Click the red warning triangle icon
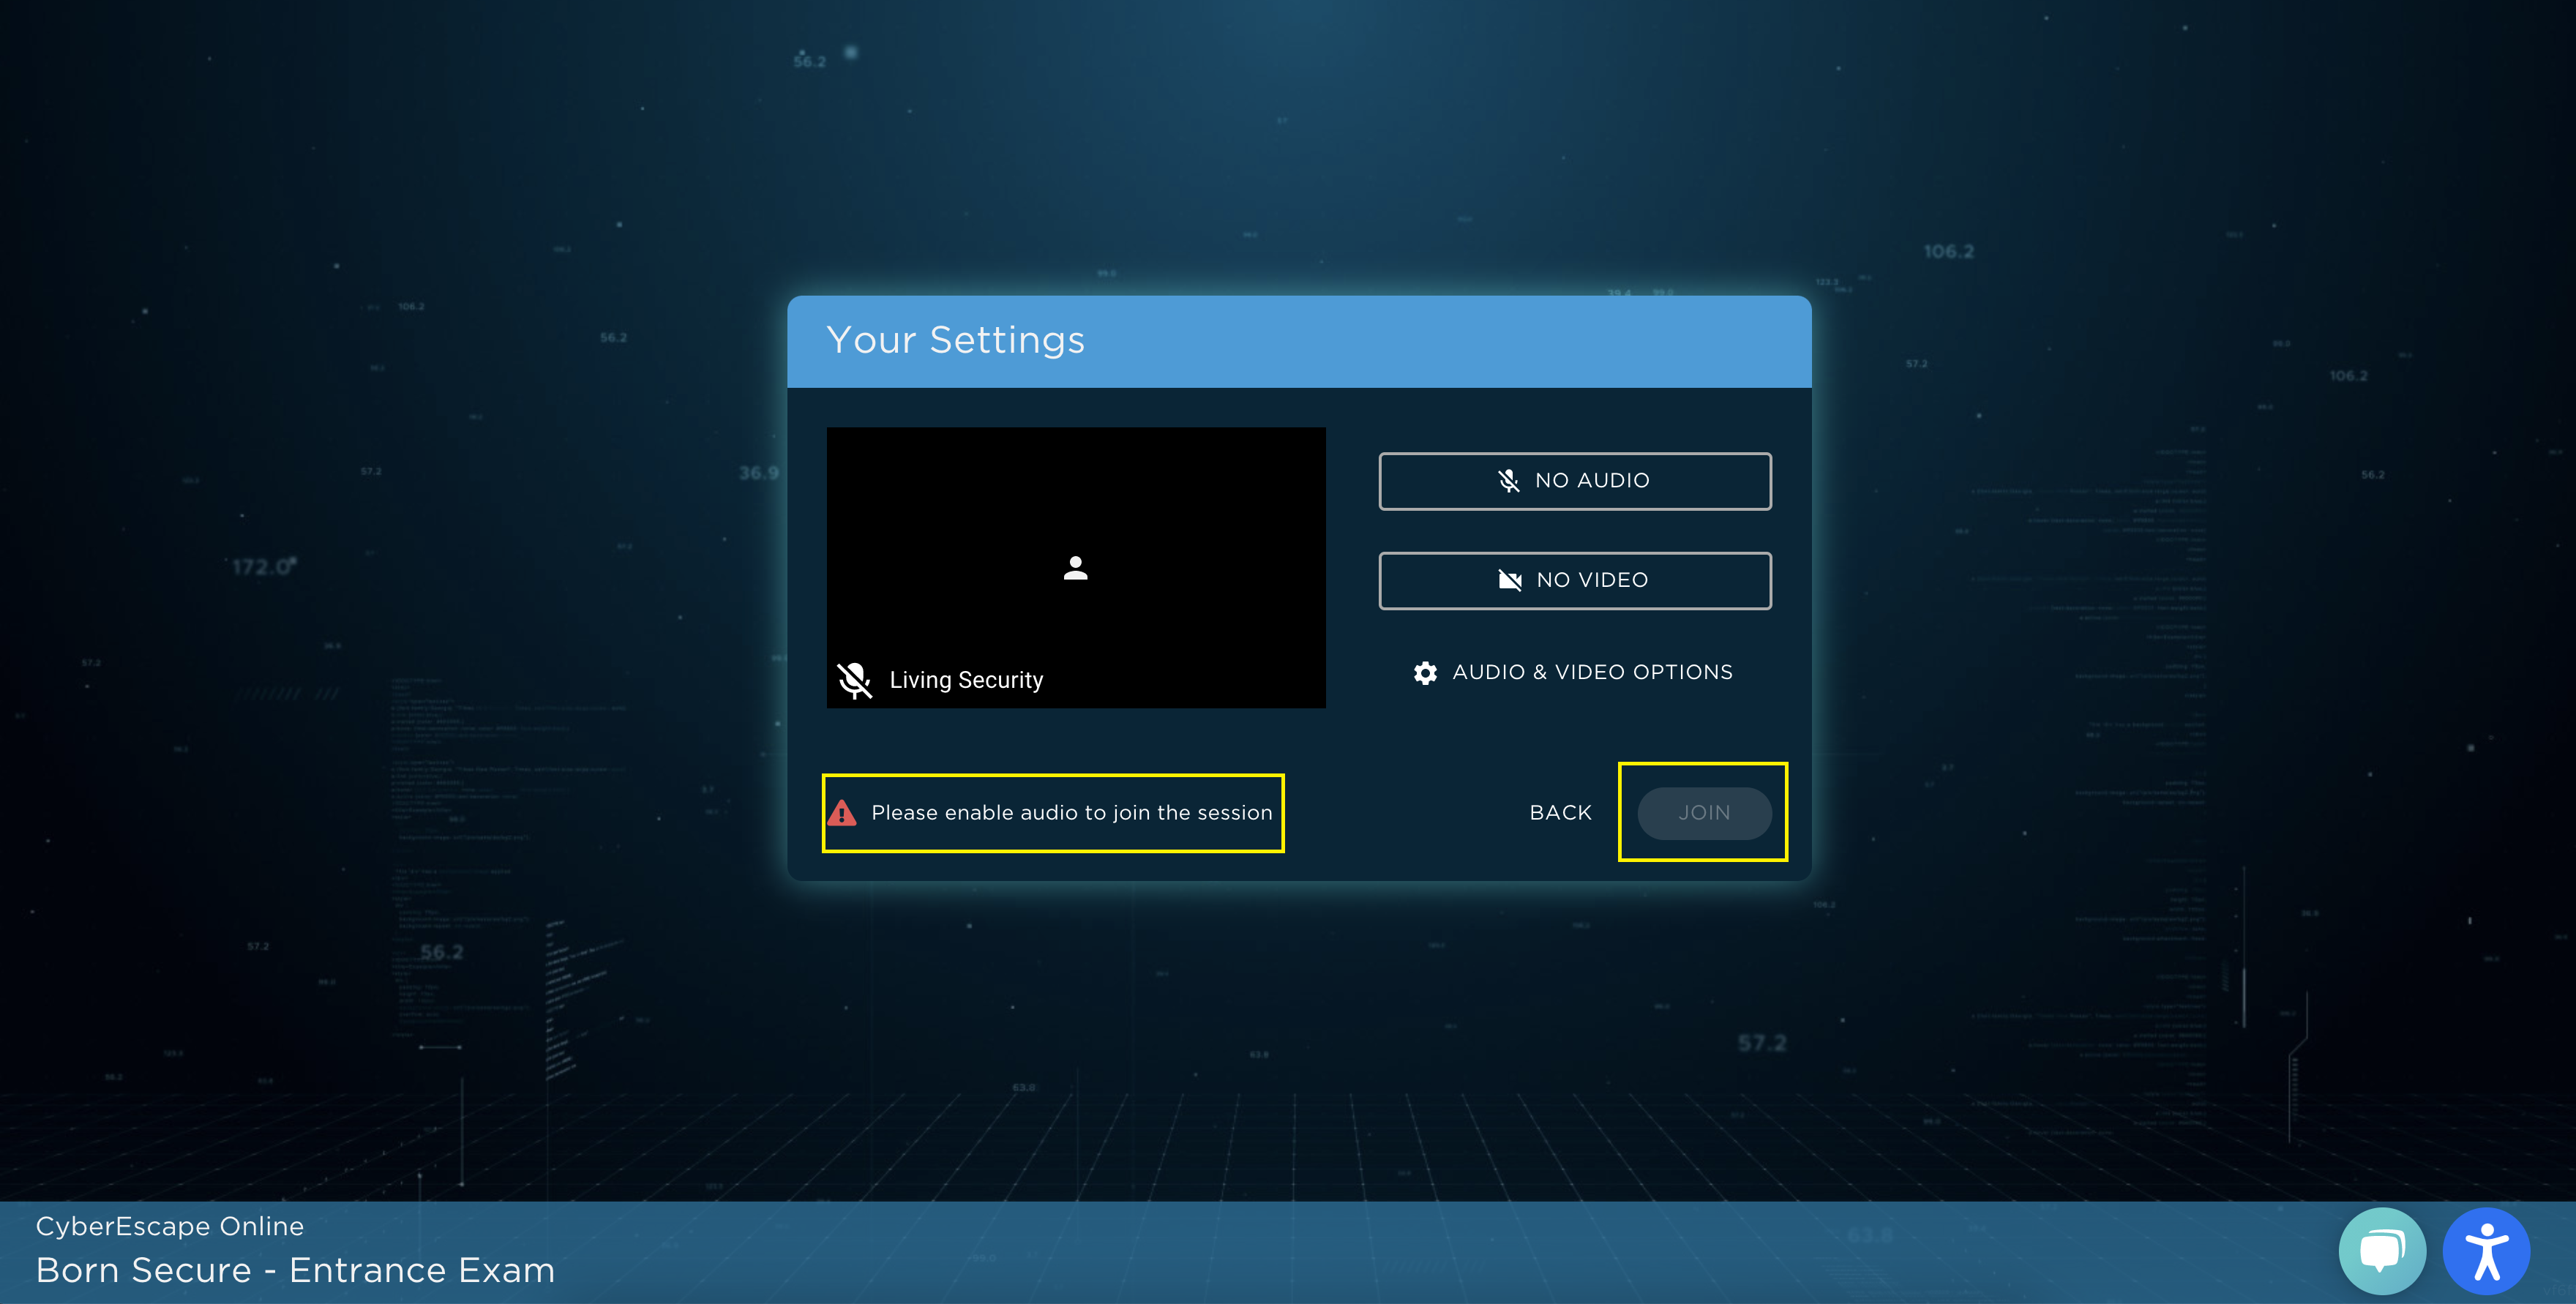Image resolution: width=2576 pixels, height=1304 pixels. coord(842,813)
